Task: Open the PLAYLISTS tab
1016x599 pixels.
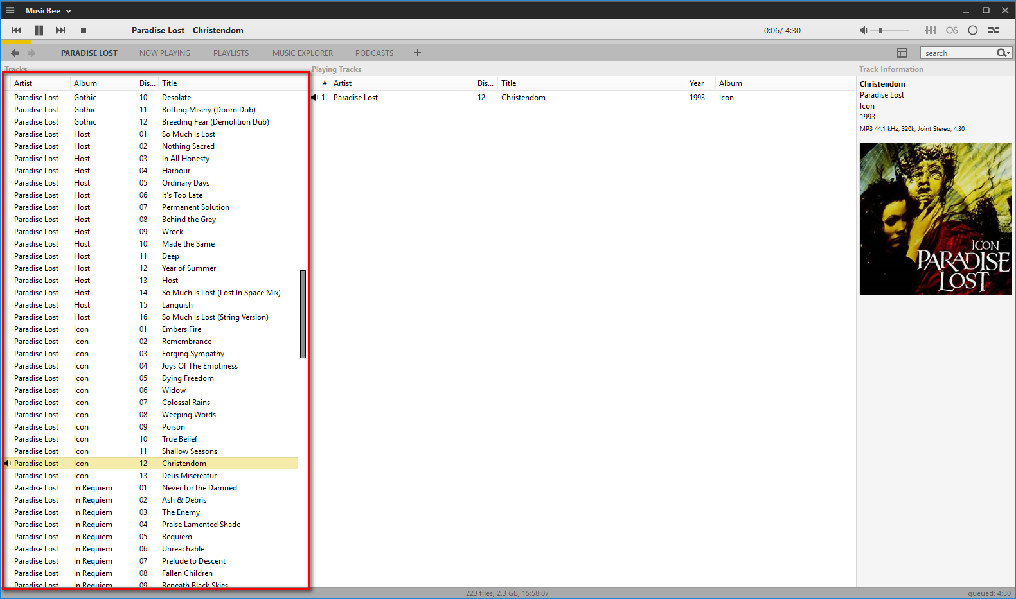Action: 231,53
